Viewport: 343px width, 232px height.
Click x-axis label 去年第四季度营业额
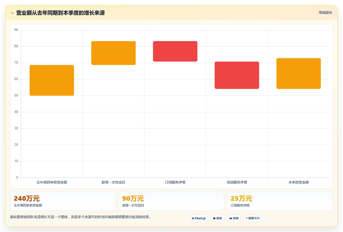click(52, 182)
